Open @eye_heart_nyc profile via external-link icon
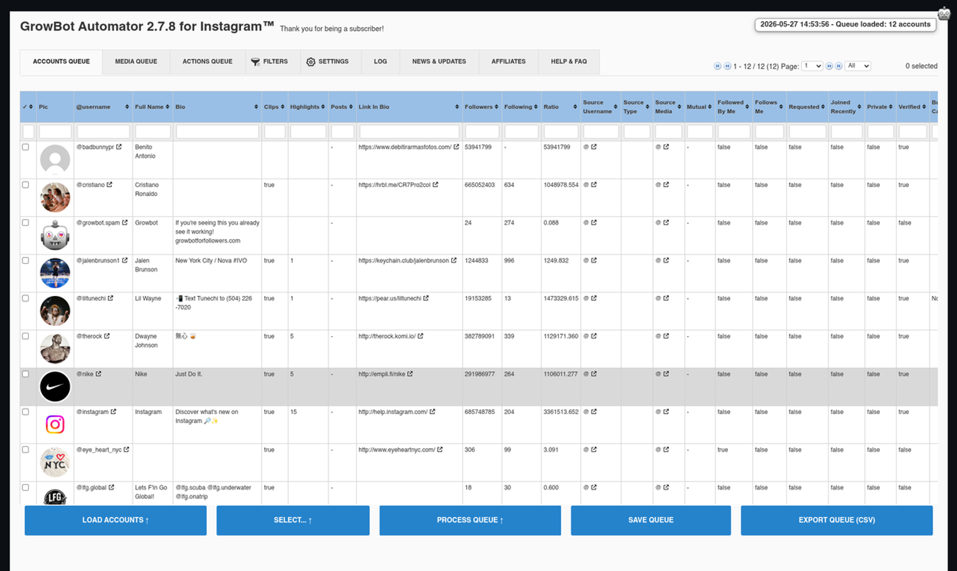The height and width of the screenshot is (571, 957). (127, 450)
